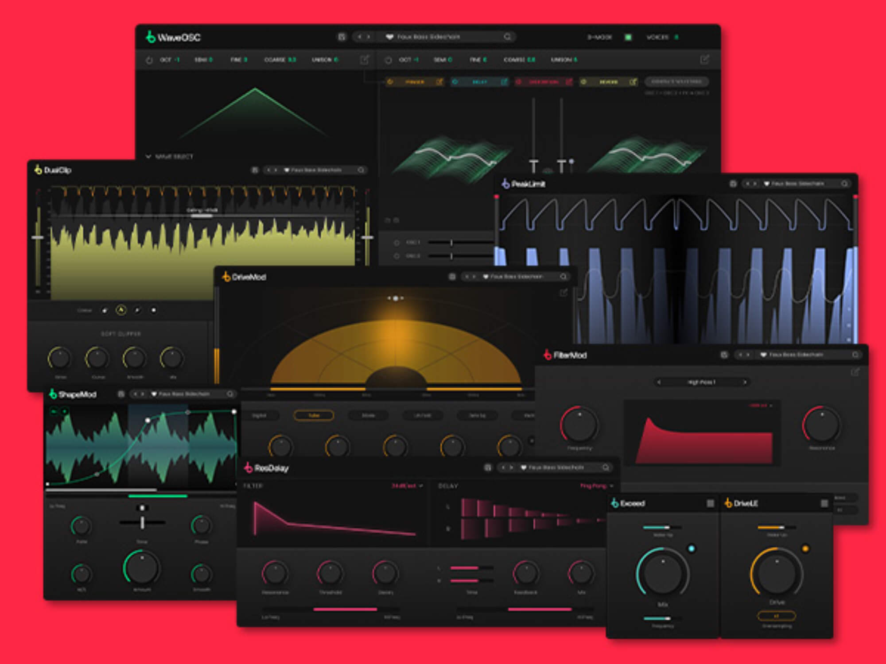This screenshot has width=886, height=664.
Task: Expand the Wave Select section in WaveOSC
Action: (x=149, y=156)
